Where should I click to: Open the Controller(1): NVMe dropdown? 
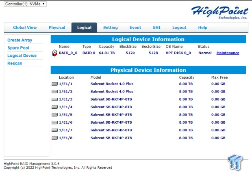point(25,4)
